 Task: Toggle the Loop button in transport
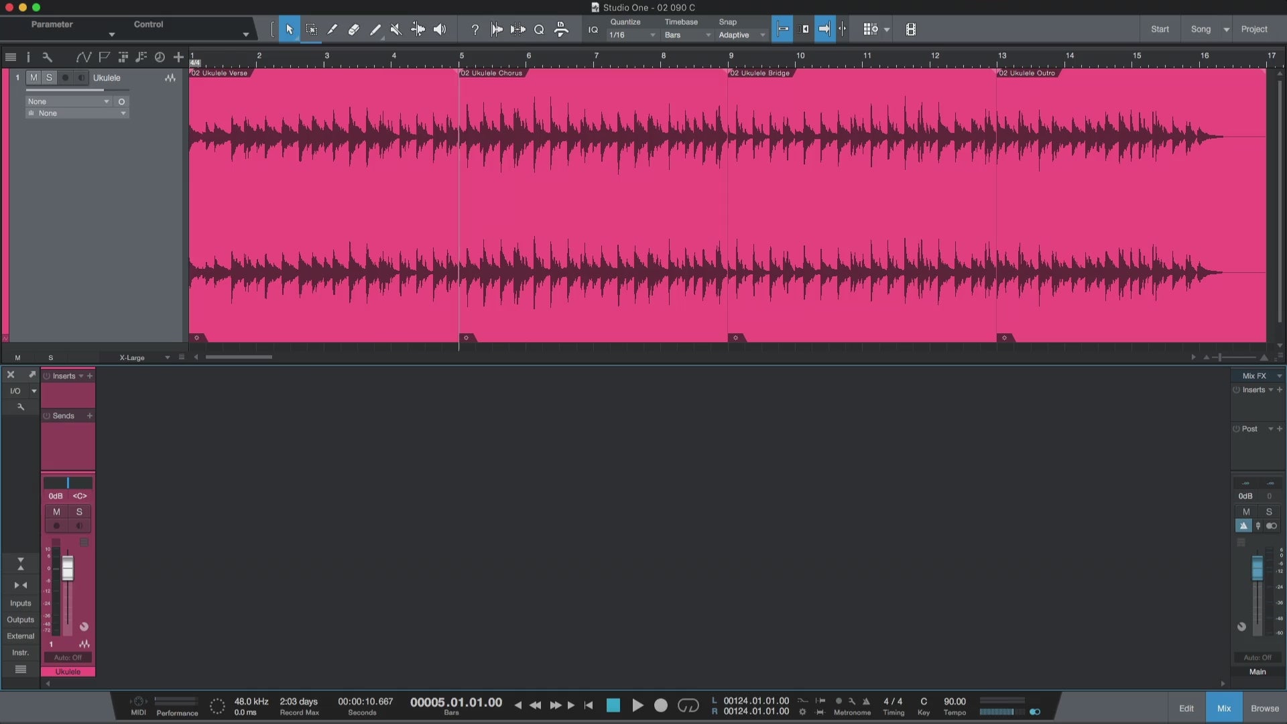pos(688,705)
